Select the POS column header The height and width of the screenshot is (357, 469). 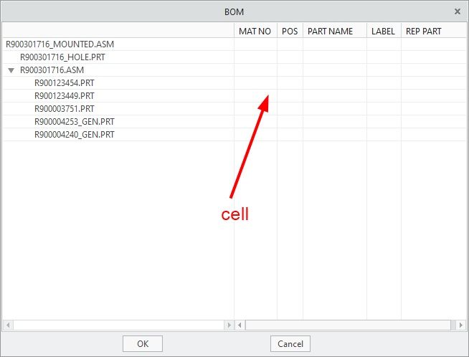pos(290,31)
